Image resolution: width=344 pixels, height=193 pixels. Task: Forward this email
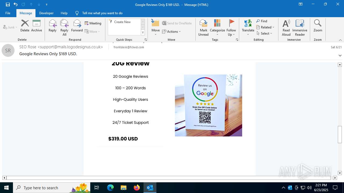click(77, 26)
